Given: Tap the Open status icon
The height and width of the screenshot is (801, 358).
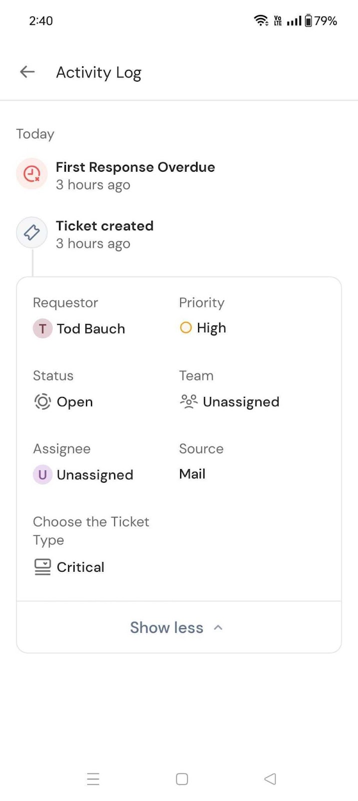Looking at the screenshot, I should pyautogui.click(x=42, y=402).
